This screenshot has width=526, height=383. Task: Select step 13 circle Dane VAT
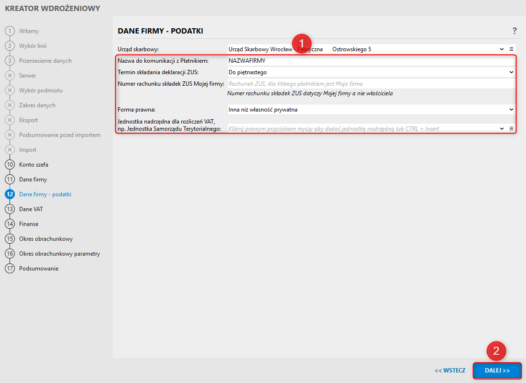tap(10, 209)
